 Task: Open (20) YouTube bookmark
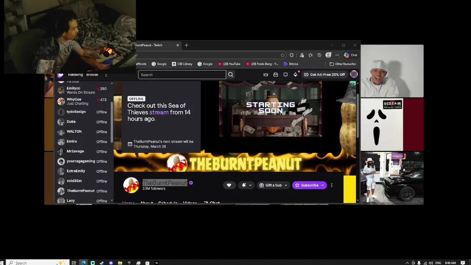click(229, 64)
